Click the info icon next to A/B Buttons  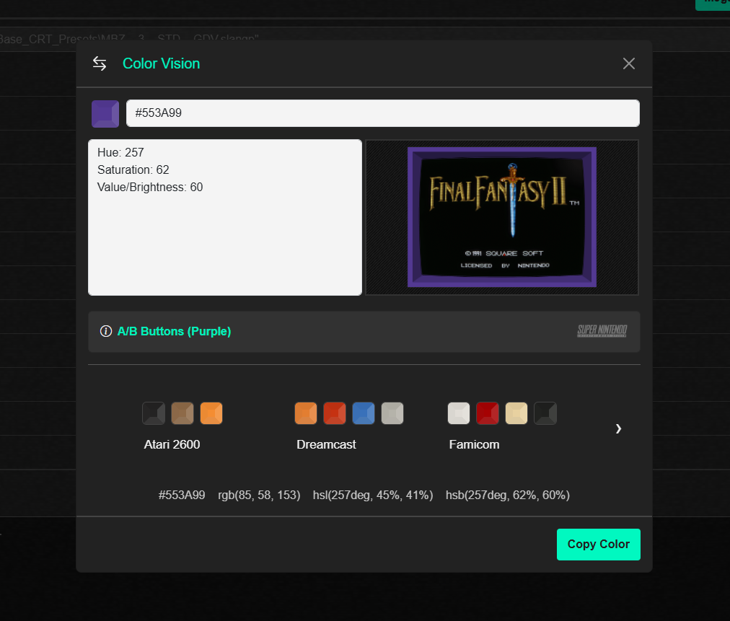[106, 332]
